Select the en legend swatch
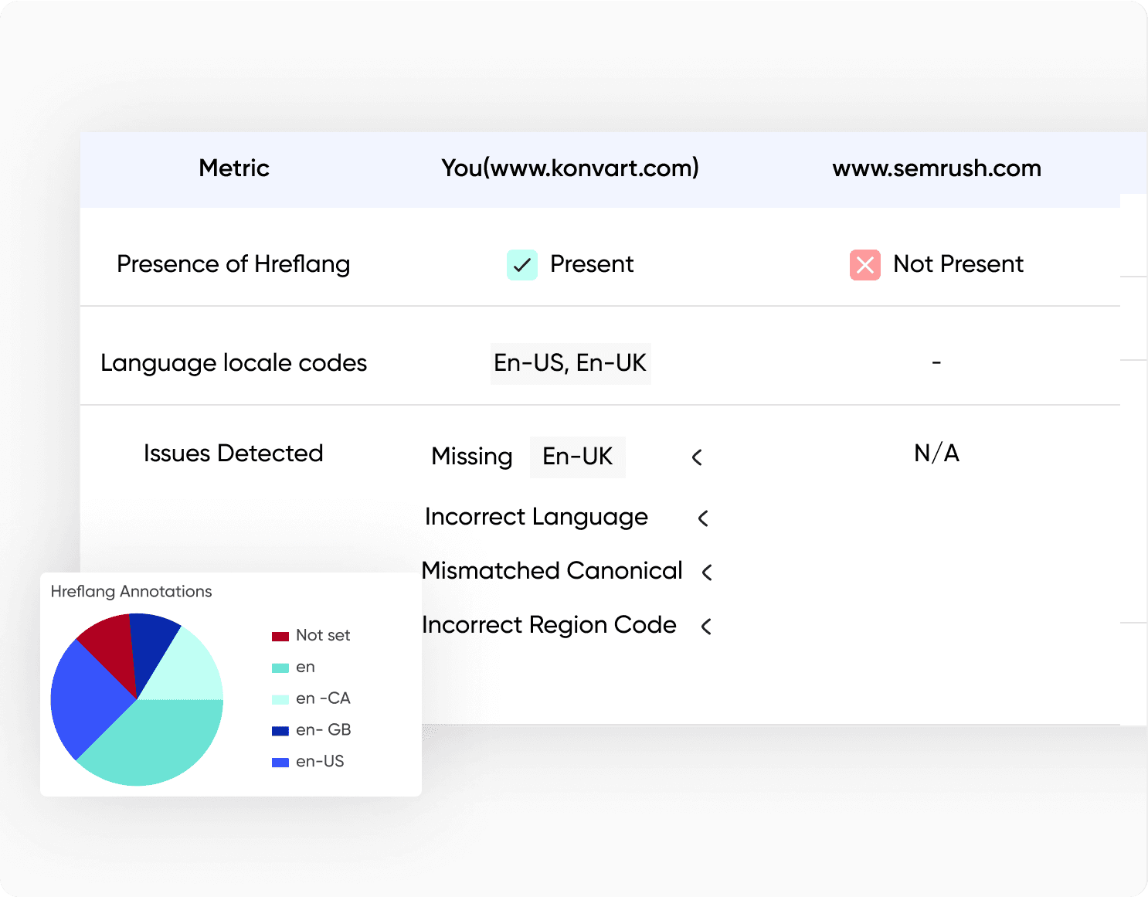 coord(280,666)
